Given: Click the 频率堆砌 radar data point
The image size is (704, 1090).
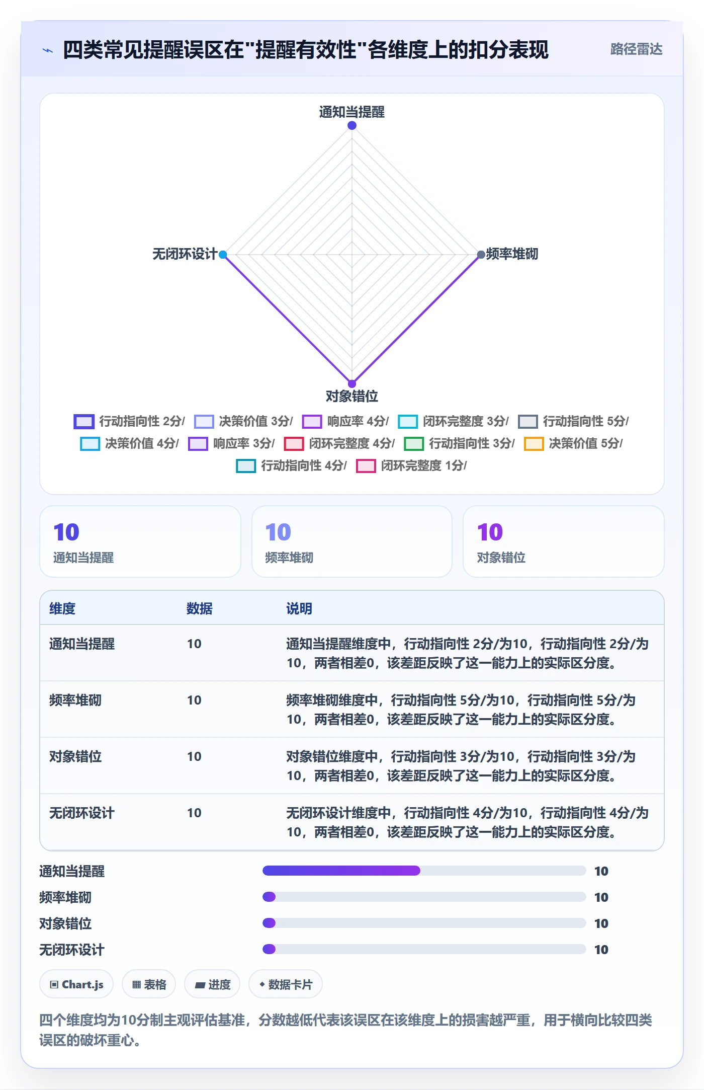Looking at the screenshot, I should [481, 255].
